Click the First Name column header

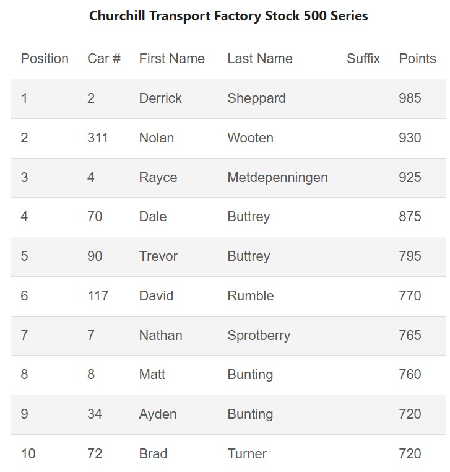pos(171,59)
